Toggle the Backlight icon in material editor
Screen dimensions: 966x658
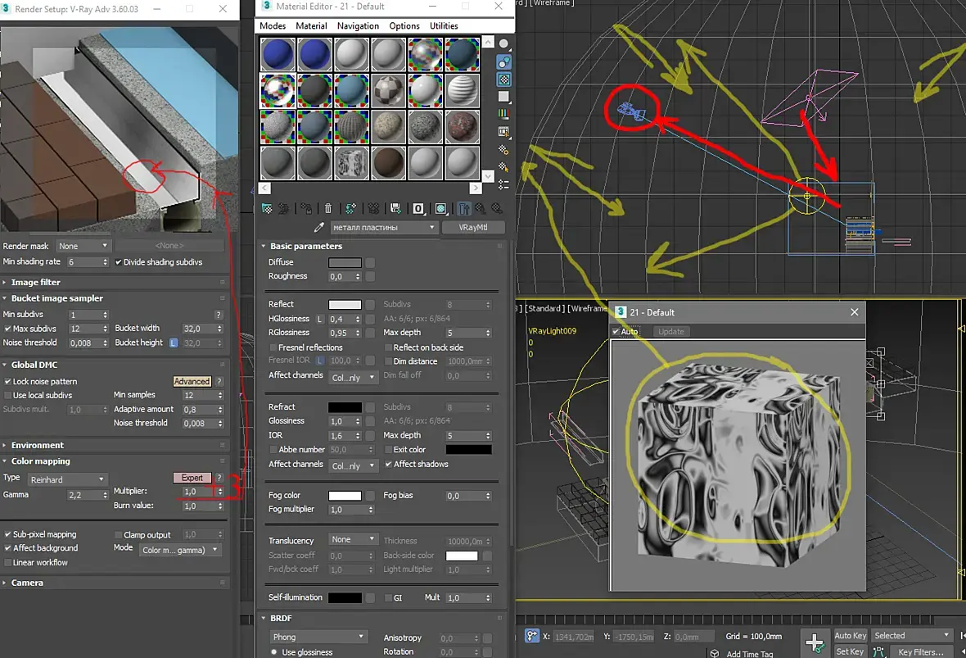[504, 62]
